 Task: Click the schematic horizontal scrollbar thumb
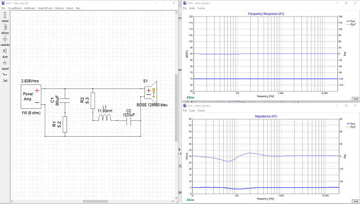click(x=95, y=201)
